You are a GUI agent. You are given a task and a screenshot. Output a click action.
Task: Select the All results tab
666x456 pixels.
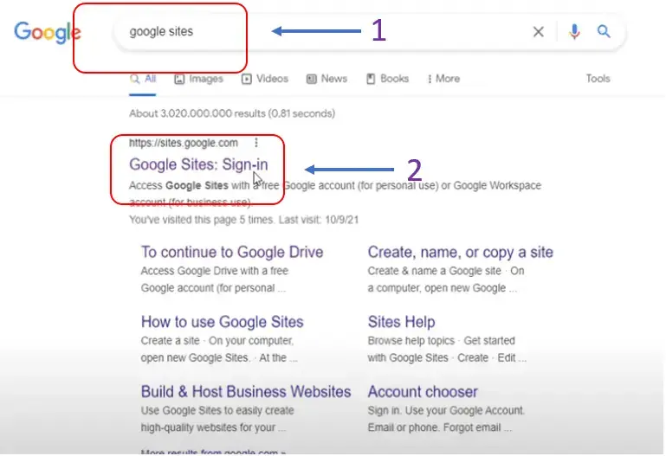point(143,79)
